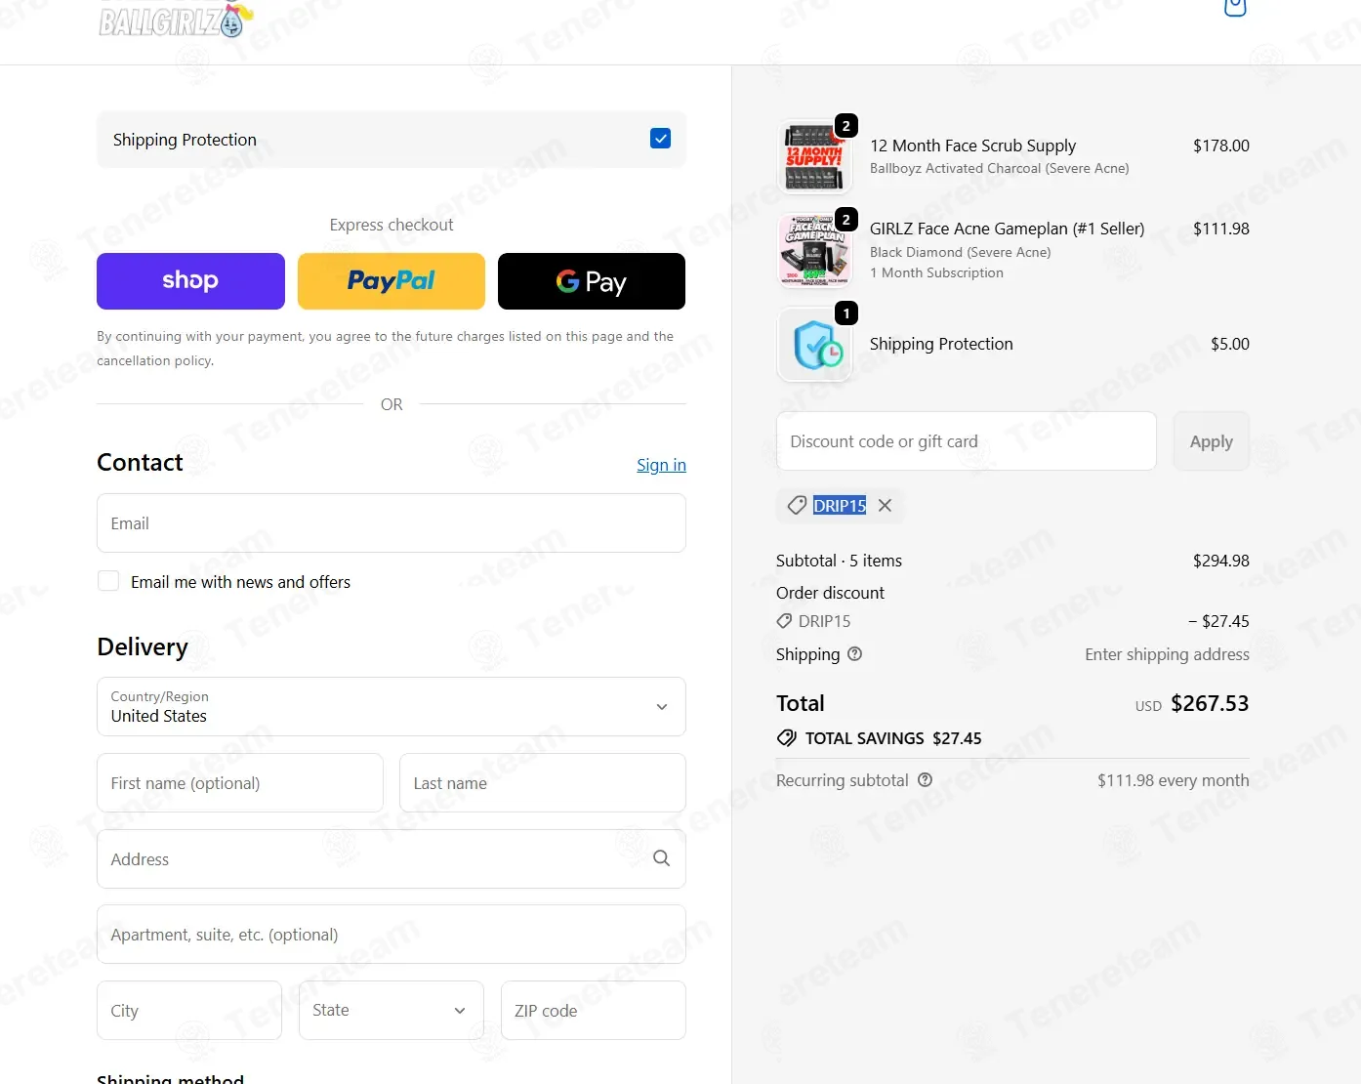Click the $178.00 item price
Viewport: 1361px width, 1084px height.
click(1221, 146)
